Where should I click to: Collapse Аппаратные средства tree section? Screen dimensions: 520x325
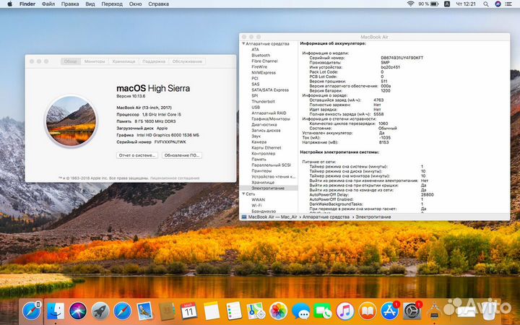tap(243, 43)
